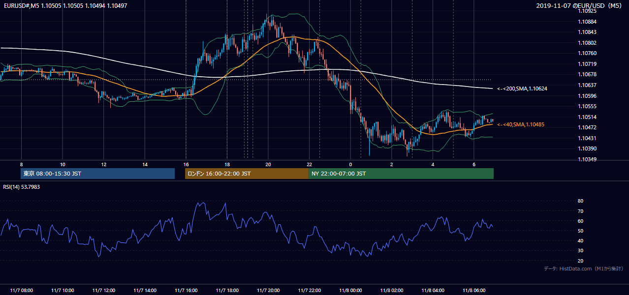This screenshot has height=295, width=629.
Task: Click the RSI 40 level label
Action: [580, 240]
